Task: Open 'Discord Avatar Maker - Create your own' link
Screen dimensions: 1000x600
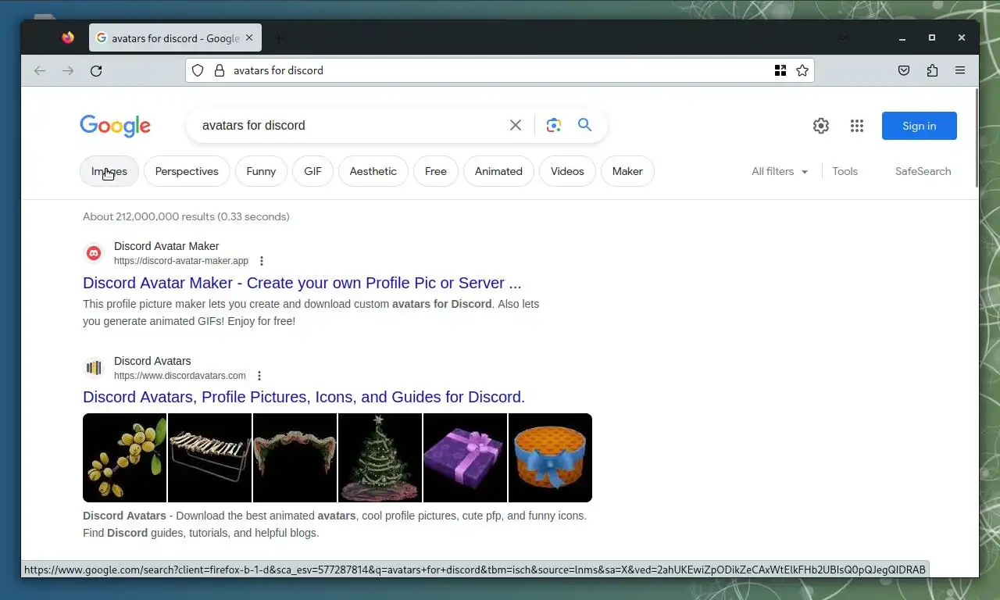Action: point(302,283)
